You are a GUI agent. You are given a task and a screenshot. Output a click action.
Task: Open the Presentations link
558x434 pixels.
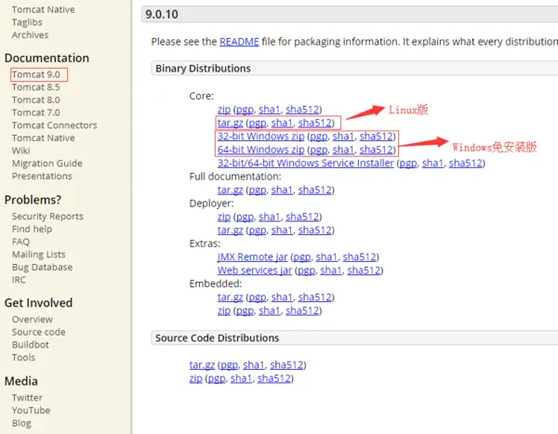pyautogui.click(x=42, y=176)
